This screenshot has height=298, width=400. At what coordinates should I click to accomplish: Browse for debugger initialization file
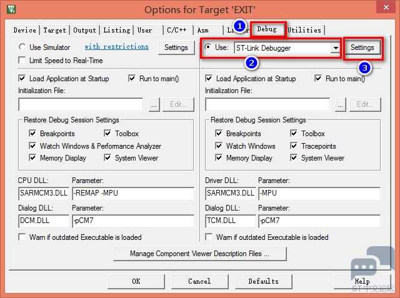point(341,104)
